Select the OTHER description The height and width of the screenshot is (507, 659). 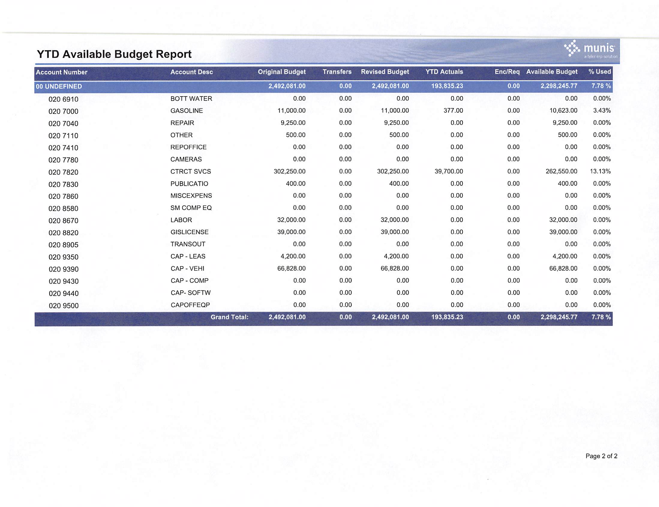[x=181, y=135]
